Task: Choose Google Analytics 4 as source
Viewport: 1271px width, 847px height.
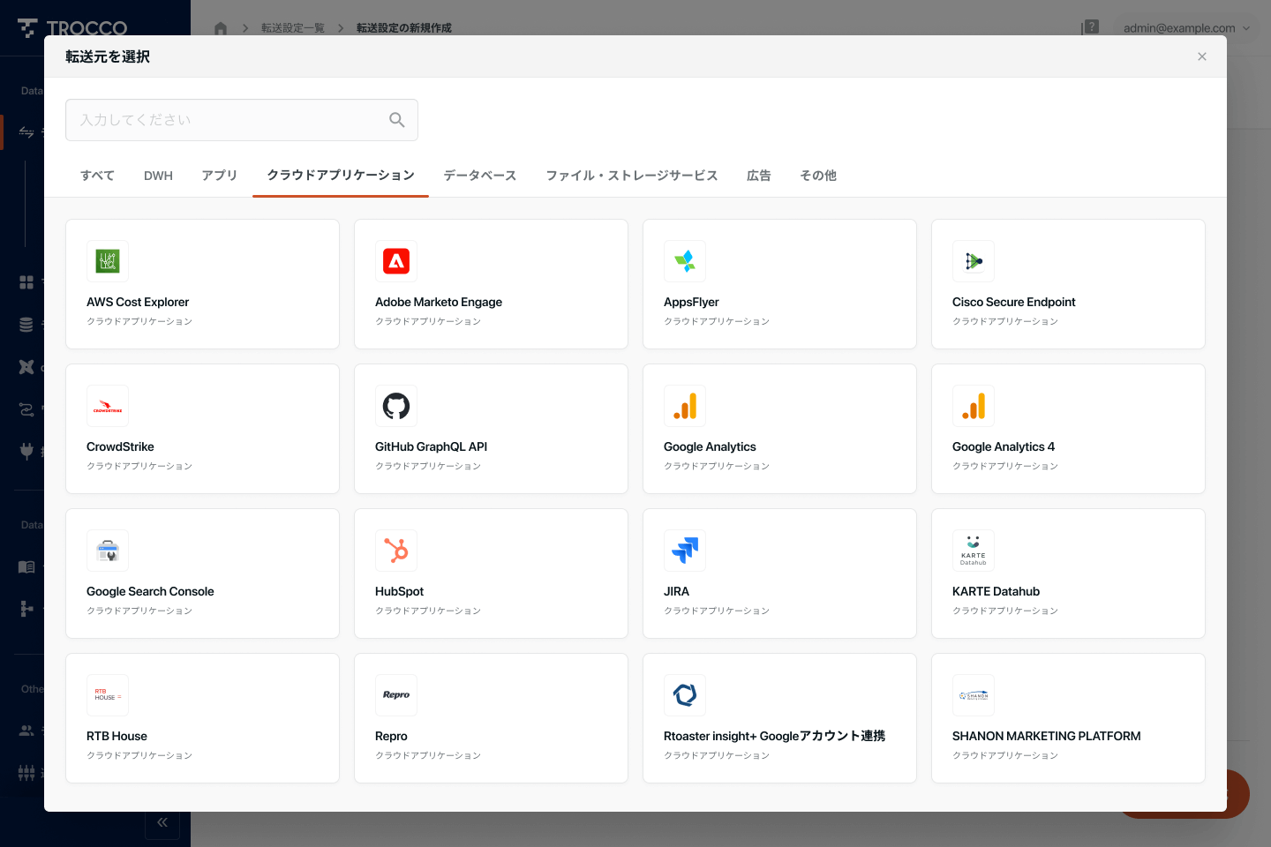Action: 1068,429
